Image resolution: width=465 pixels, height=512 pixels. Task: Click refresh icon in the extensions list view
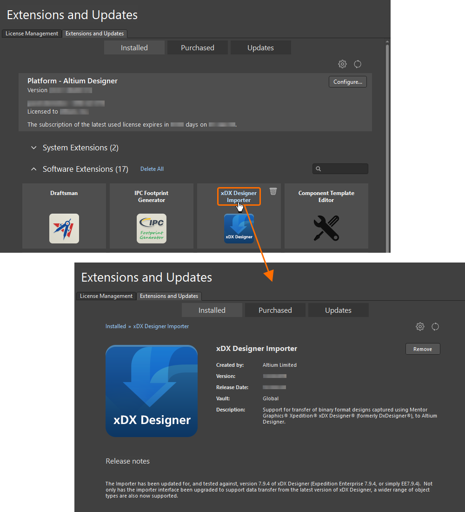click(358, 64)
